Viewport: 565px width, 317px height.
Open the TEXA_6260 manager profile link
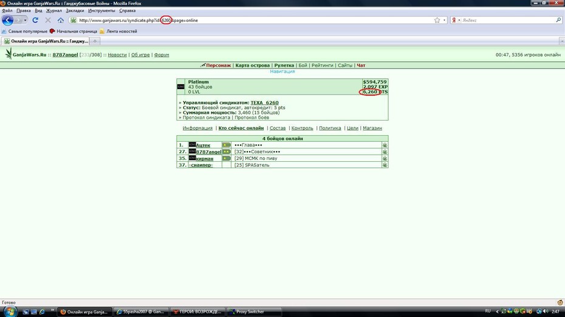point(264,102)
